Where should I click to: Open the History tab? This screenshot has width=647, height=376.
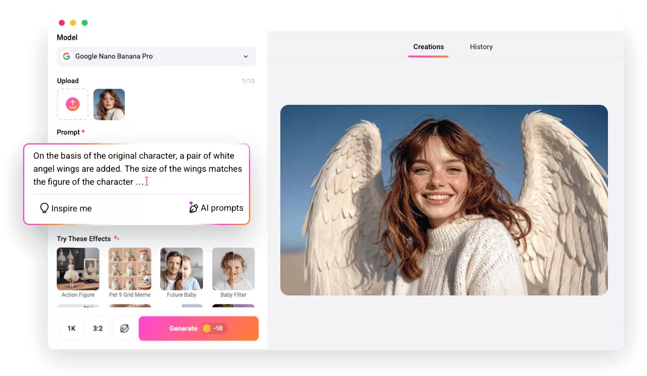click(x=481, y=47)
